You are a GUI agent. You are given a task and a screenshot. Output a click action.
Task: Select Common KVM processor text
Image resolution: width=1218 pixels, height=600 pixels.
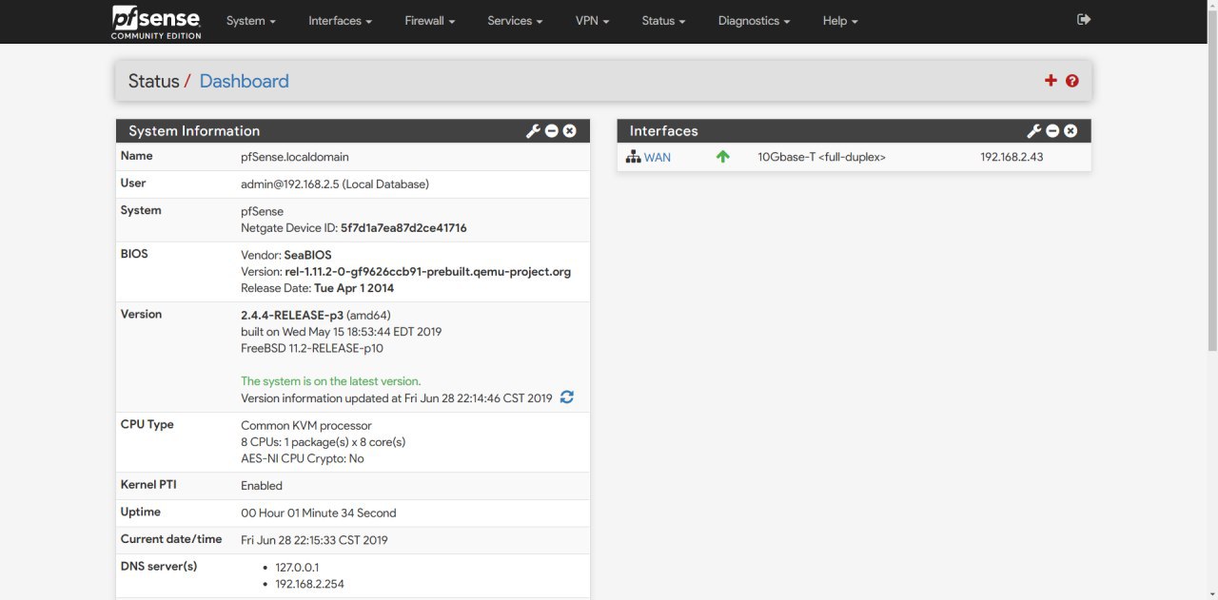[x=306, y=425]
